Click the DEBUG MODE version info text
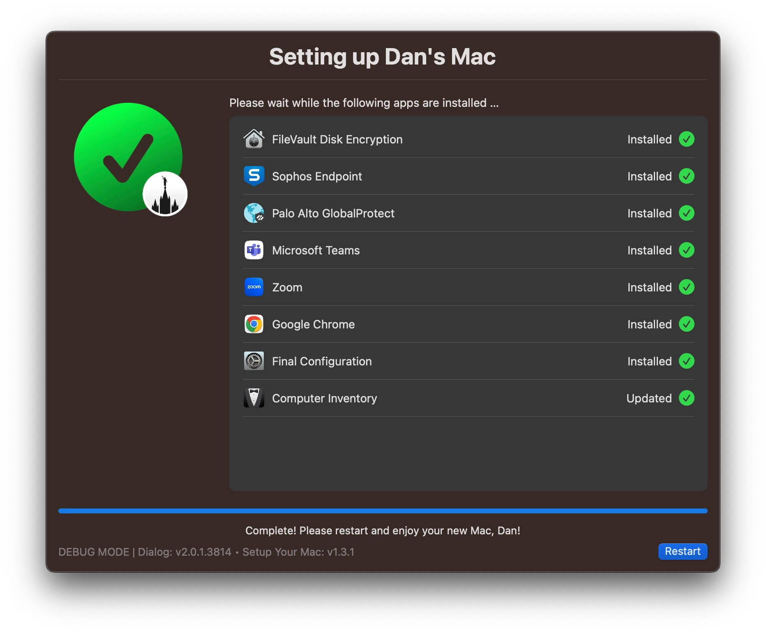This screenshot has width=766, height=633. point(206,552)
